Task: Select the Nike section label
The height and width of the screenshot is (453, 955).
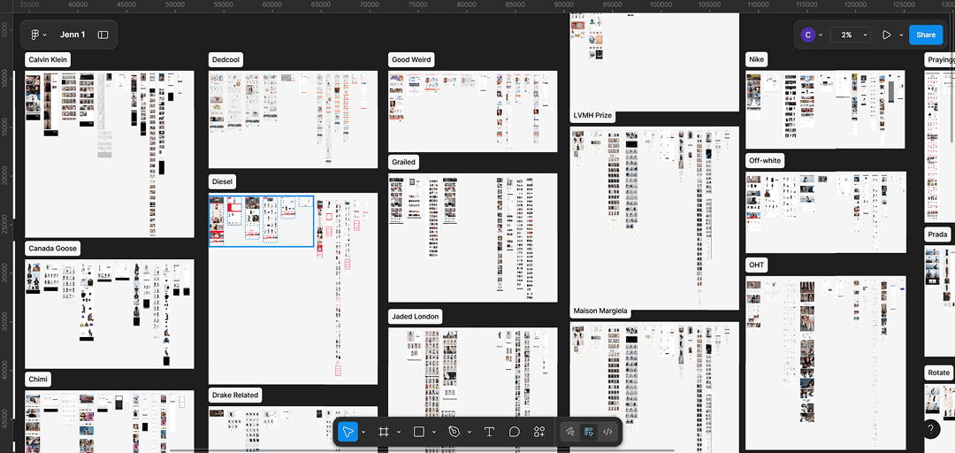Action: [x=756, y=60]
